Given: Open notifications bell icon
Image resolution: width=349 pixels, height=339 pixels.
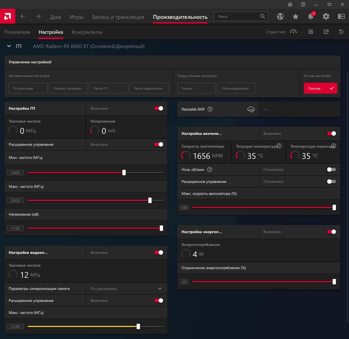Looking at the screenshot, I should [311, 17].
